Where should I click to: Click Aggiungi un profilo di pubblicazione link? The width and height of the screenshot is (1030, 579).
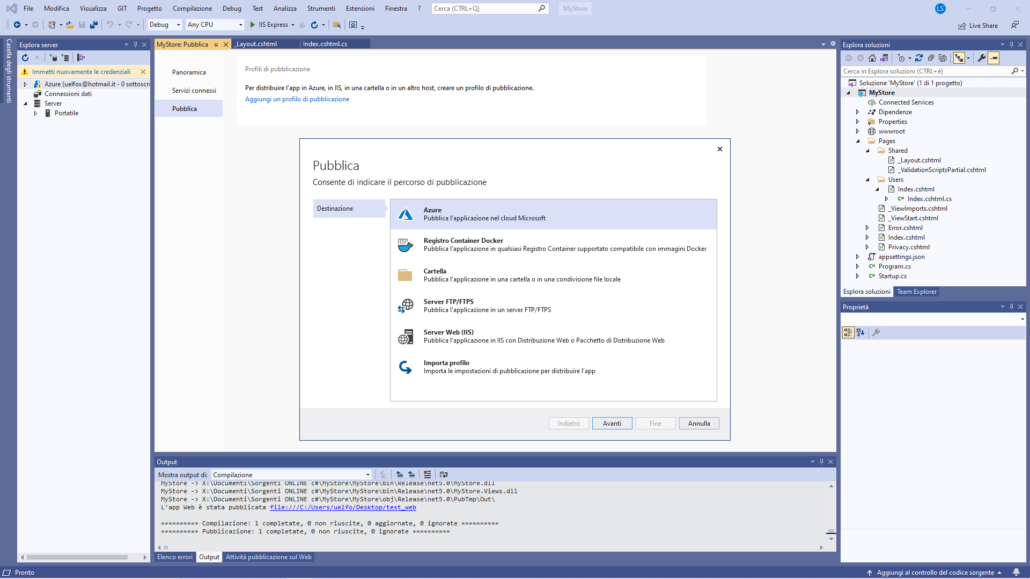pos(297,99)
